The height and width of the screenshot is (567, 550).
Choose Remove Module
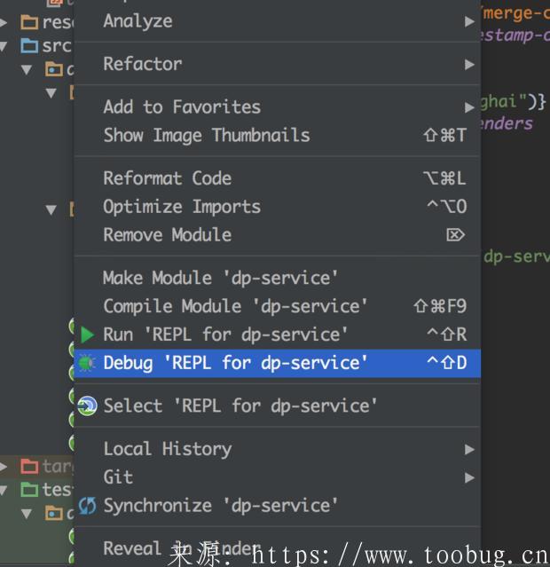tap(278, 235)
